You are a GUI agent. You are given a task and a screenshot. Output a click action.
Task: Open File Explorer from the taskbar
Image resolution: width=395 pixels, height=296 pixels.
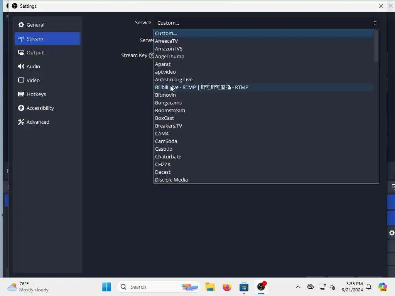(210, 287)
